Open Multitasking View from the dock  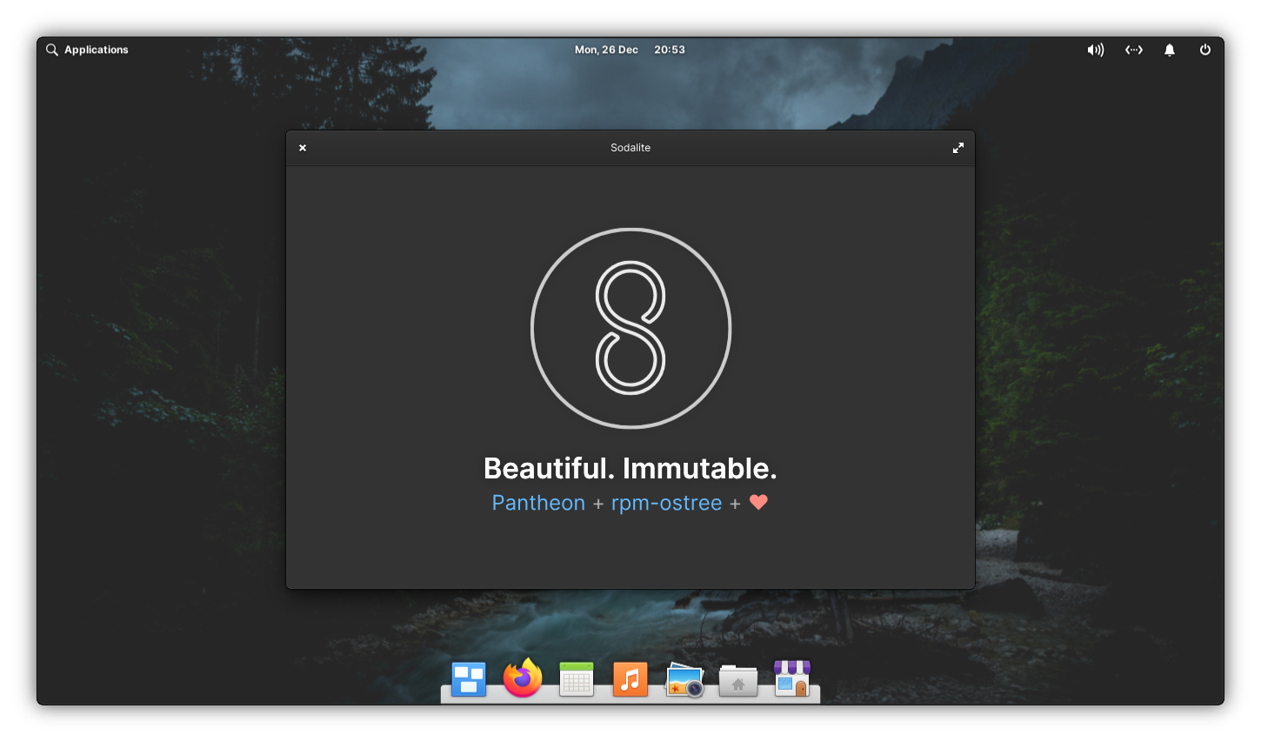tap(469, 679)
